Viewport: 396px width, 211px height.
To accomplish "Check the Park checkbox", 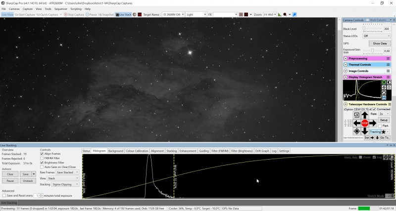I will 380,126.
